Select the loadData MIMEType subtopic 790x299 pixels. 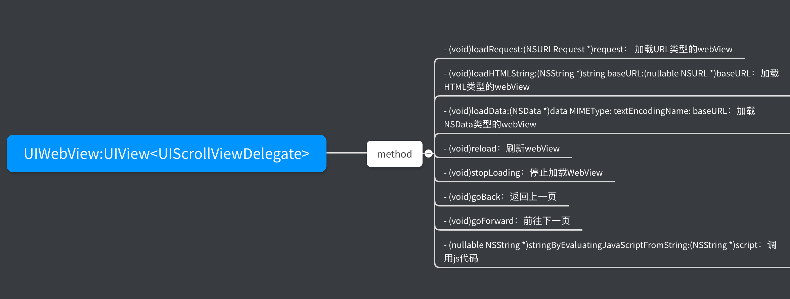(x=600, y=117)
